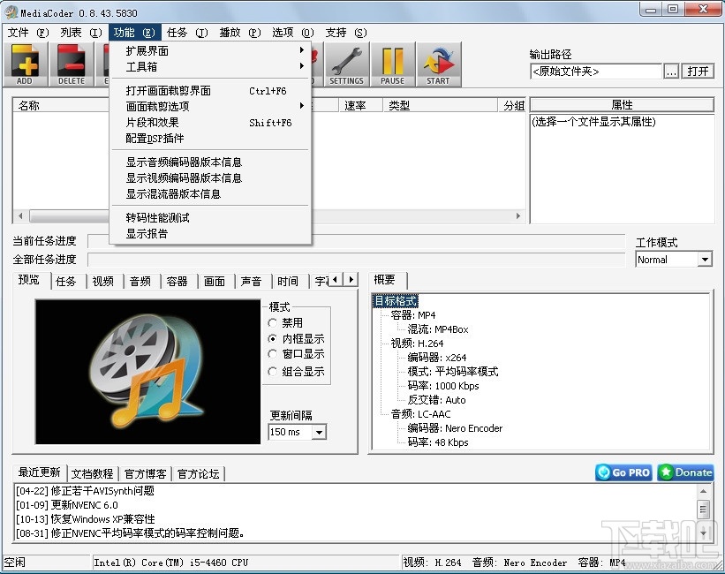This screenshot has width=725, height=574.
Task: Open the 工作模式 Normal dropdown
Action: pos(673,259)
